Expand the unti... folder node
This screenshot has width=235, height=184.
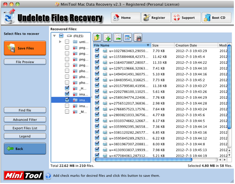click(x=60, y=42)
